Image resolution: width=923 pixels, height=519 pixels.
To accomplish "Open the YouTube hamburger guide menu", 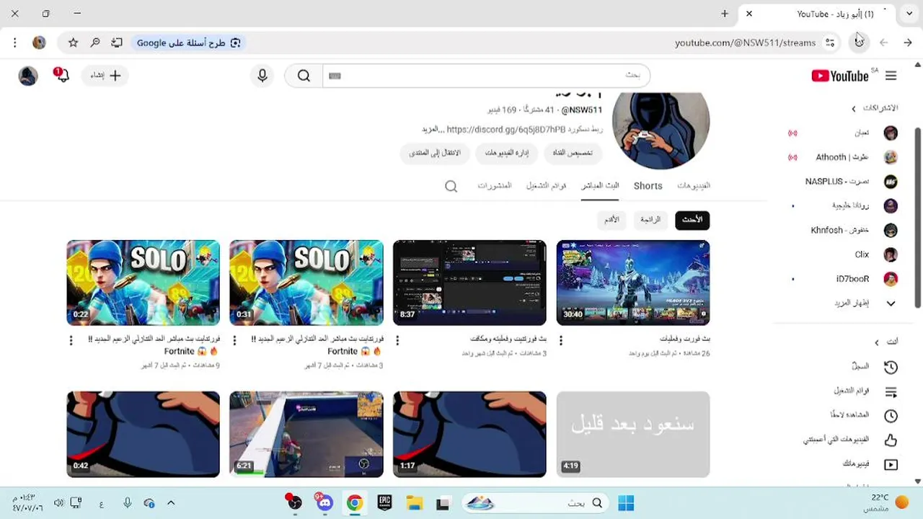I will click(x=891, y=76).
